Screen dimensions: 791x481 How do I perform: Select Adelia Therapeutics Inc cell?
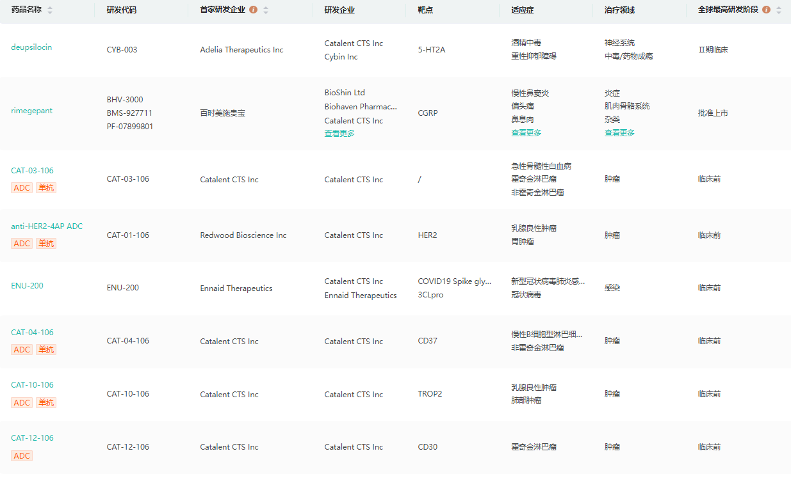(241, 50)
